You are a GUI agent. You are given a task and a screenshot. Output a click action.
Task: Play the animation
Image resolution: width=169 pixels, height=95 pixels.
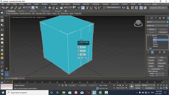click(x=120, y=85)
